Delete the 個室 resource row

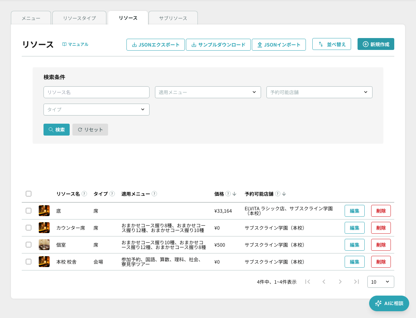pos(381,245)
